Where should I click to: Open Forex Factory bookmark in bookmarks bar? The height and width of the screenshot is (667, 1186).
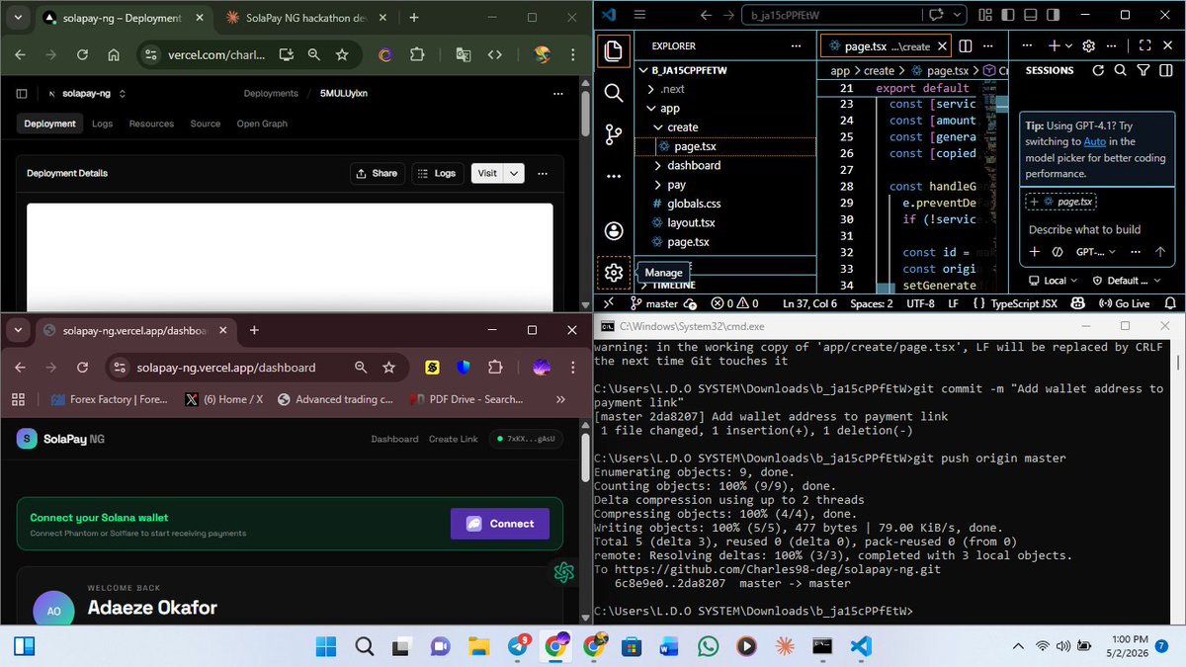click(x=109, y=399)
